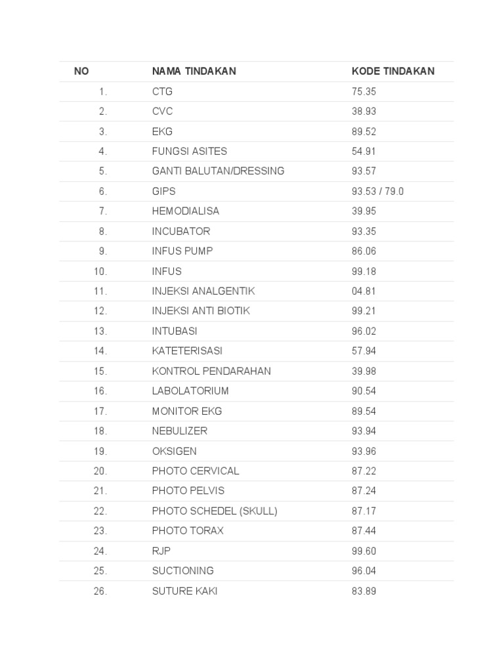The height and width of the screenshot is (672, 504).
Task: Click the SUTURE KAKI code 83.89
Action: pos(364,591)
